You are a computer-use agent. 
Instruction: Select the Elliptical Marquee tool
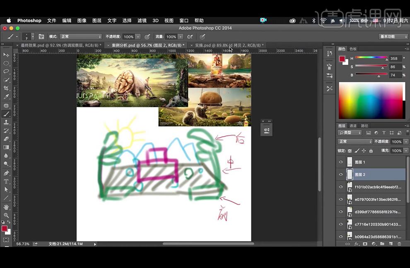tap(6, 63)
